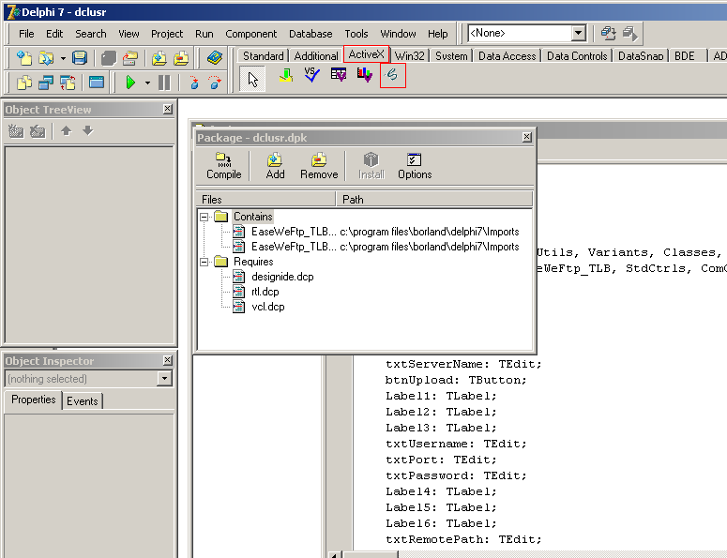Select the VS checkmark spelling component icon
Viewport: 727px width, 558px height.
coord(312,75)
